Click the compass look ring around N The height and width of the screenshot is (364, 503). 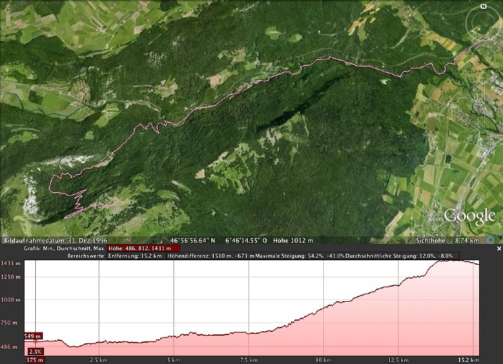click(484, 24)
